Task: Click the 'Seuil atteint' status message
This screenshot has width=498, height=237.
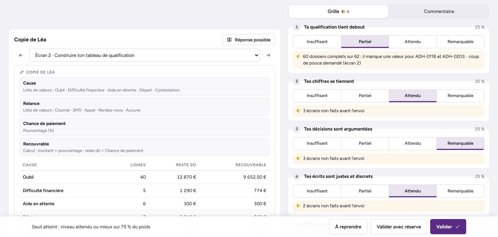Action: pos(91,227)
